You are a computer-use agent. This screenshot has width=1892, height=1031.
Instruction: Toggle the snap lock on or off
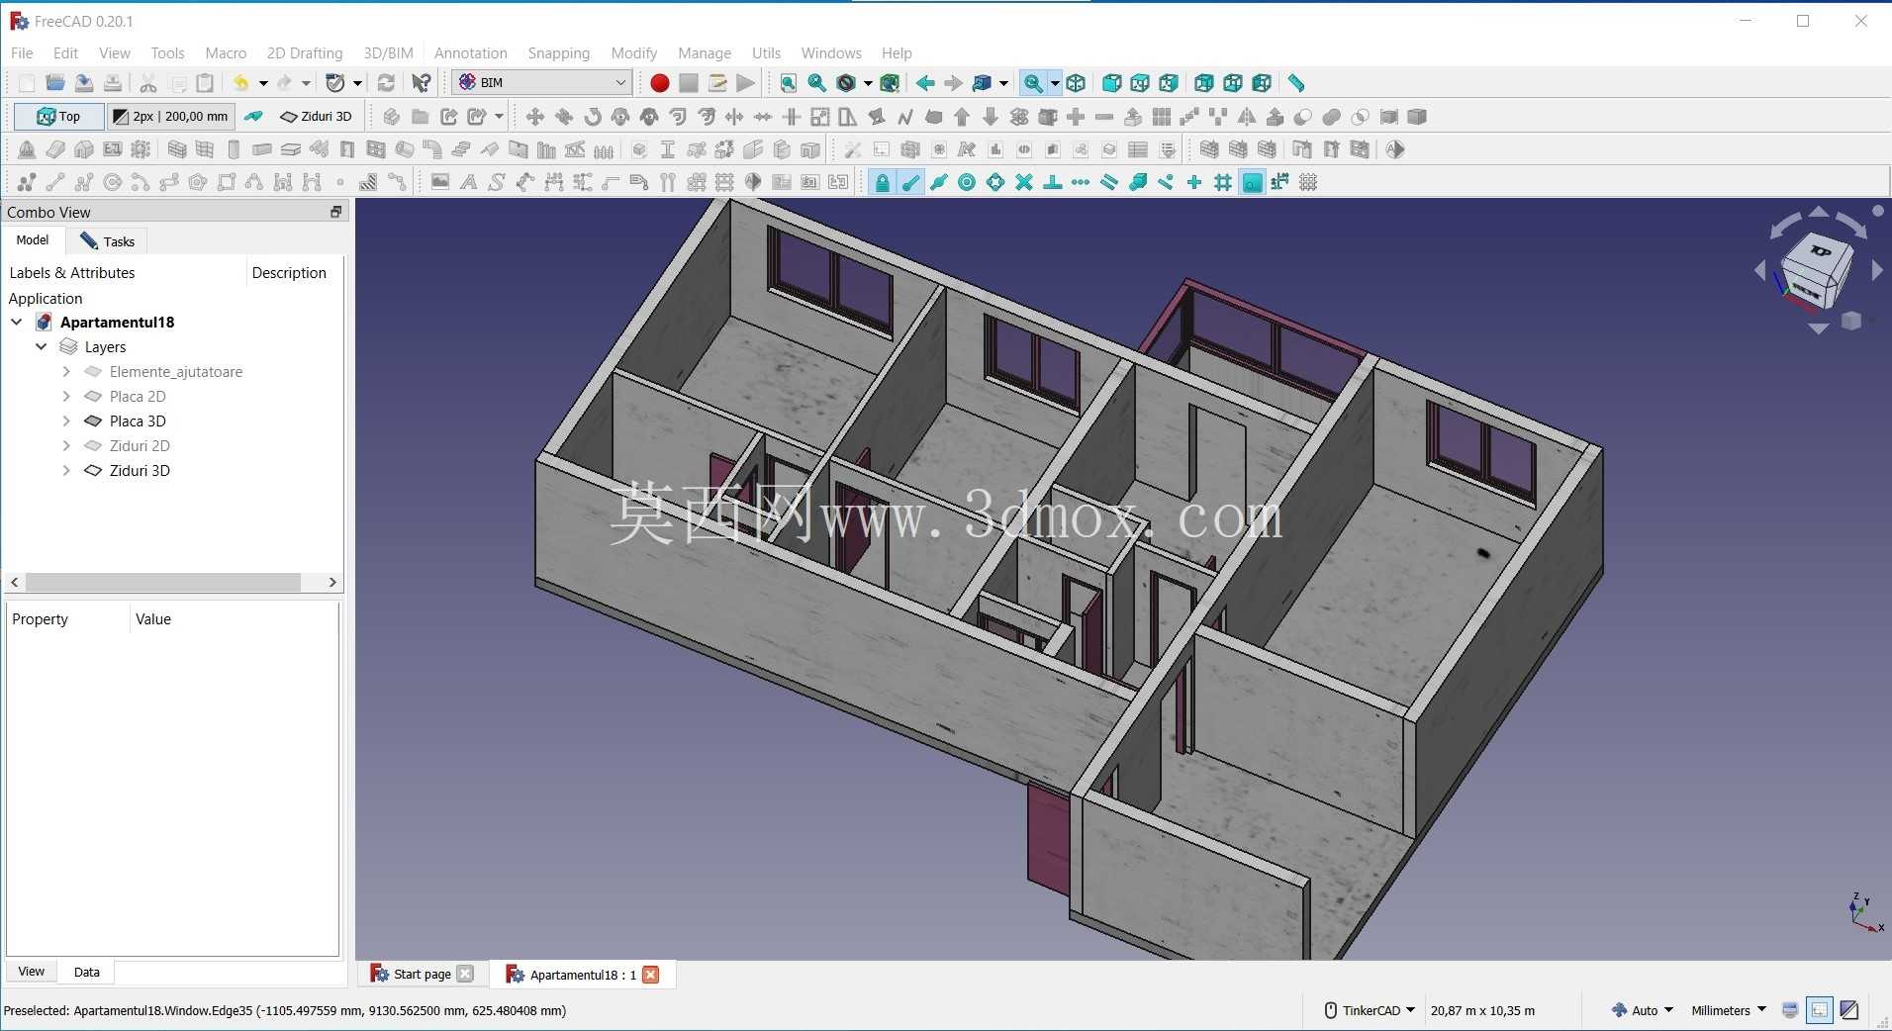coord(882,182)
